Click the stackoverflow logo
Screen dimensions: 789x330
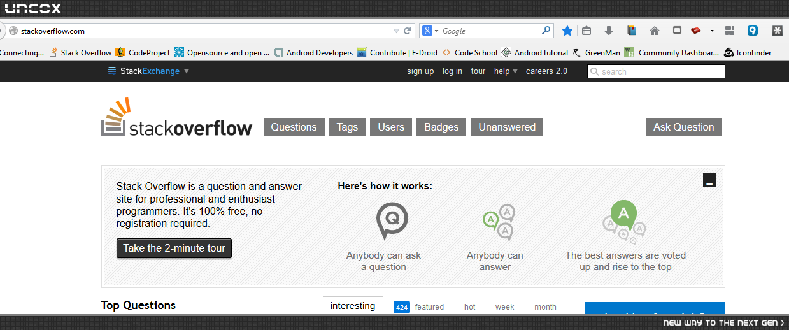(x=176, y=118)
